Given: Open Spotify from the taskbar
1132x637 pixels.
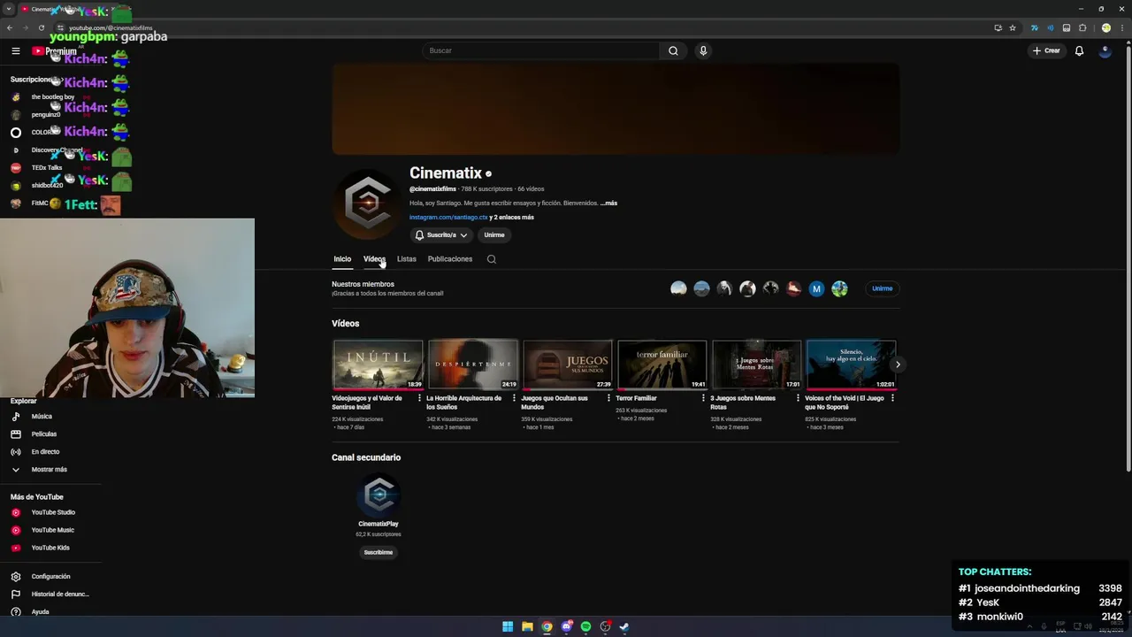Looking at the screenshot, I should click(585, 626).
